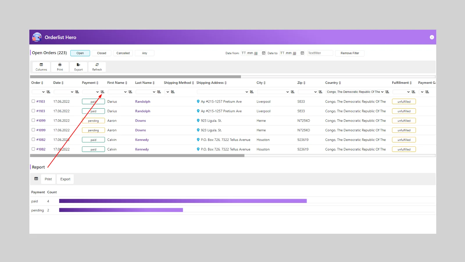Click horizontal scrollbar above the column headers
Image resolution: width=465 pixels, height=262 pixels.
(135, 77)
